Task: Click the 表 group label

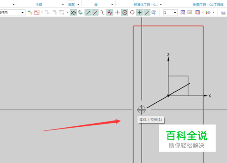Action: tap(96, 5)
